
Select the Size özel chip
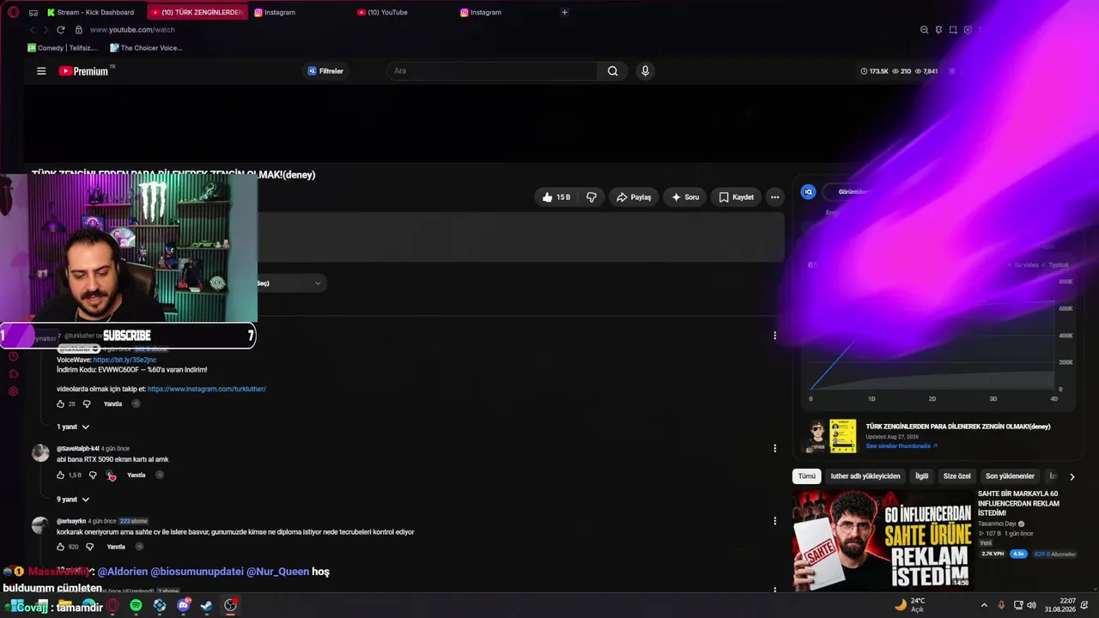coord(957,476)
